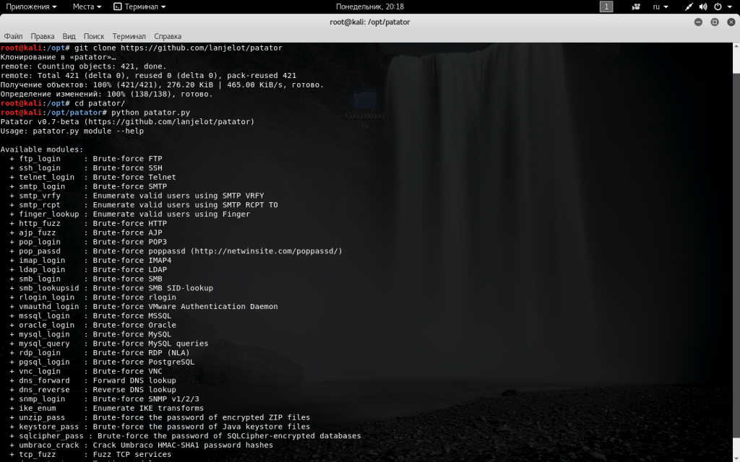Open the Файл menu

point(13,36)
